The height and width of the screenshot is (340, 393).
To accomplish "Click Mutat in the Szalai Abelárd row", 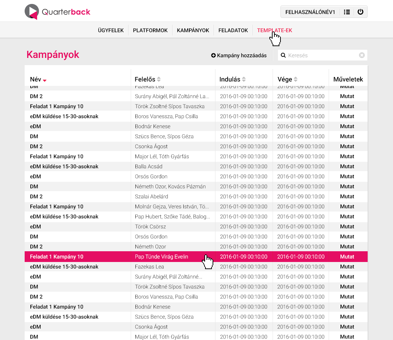I will point(347,196).
